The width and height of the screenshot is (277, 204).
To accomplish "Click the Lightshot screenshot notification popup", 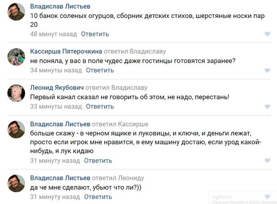I will (x=242, y=198).
